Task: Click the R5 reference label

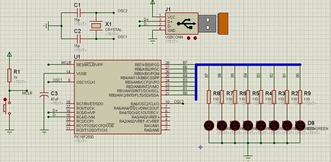Action: (256, 93)
